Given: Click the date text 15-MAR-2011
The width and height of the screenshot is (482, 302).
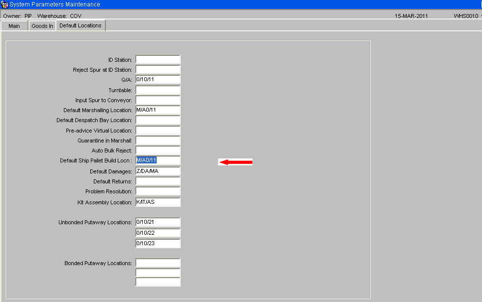Looking at the screenshot, I should click(411, 16).
